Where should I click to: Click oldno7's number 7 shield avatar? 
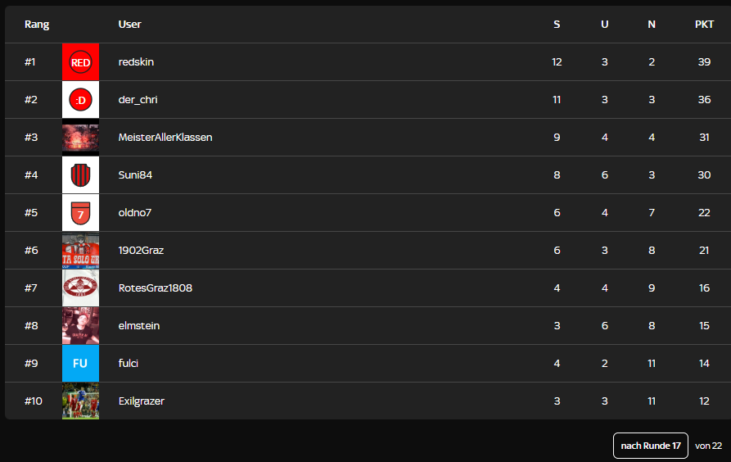(x=80, y=213)
